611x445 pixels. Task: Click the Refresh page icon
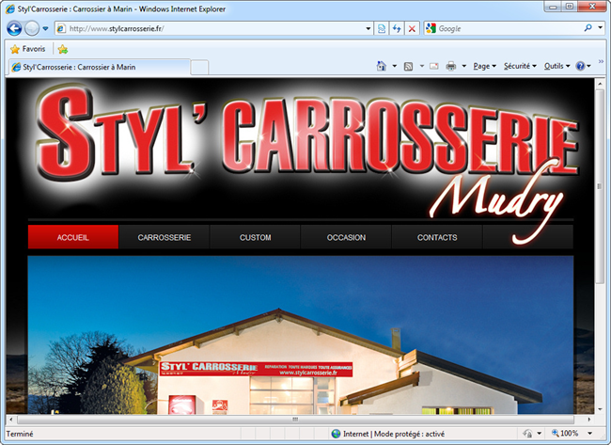pos(397,28)
